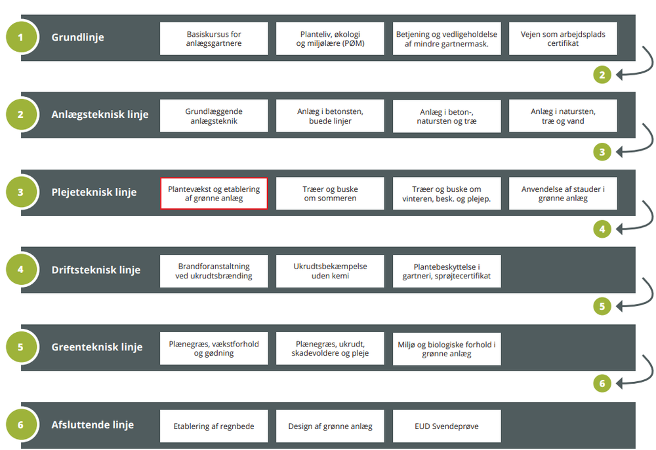Click the Anlægsteknisk linje heading
Screen dimensions: 656x450
[x=100, y=115]
